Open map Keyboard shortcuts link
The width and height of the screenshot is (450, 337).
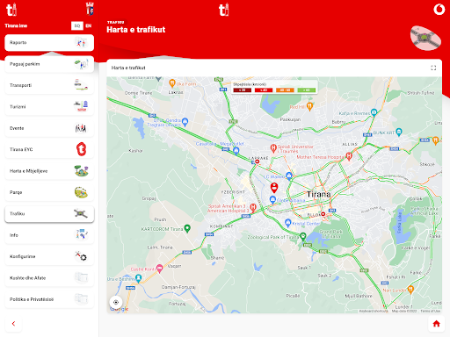374,311
